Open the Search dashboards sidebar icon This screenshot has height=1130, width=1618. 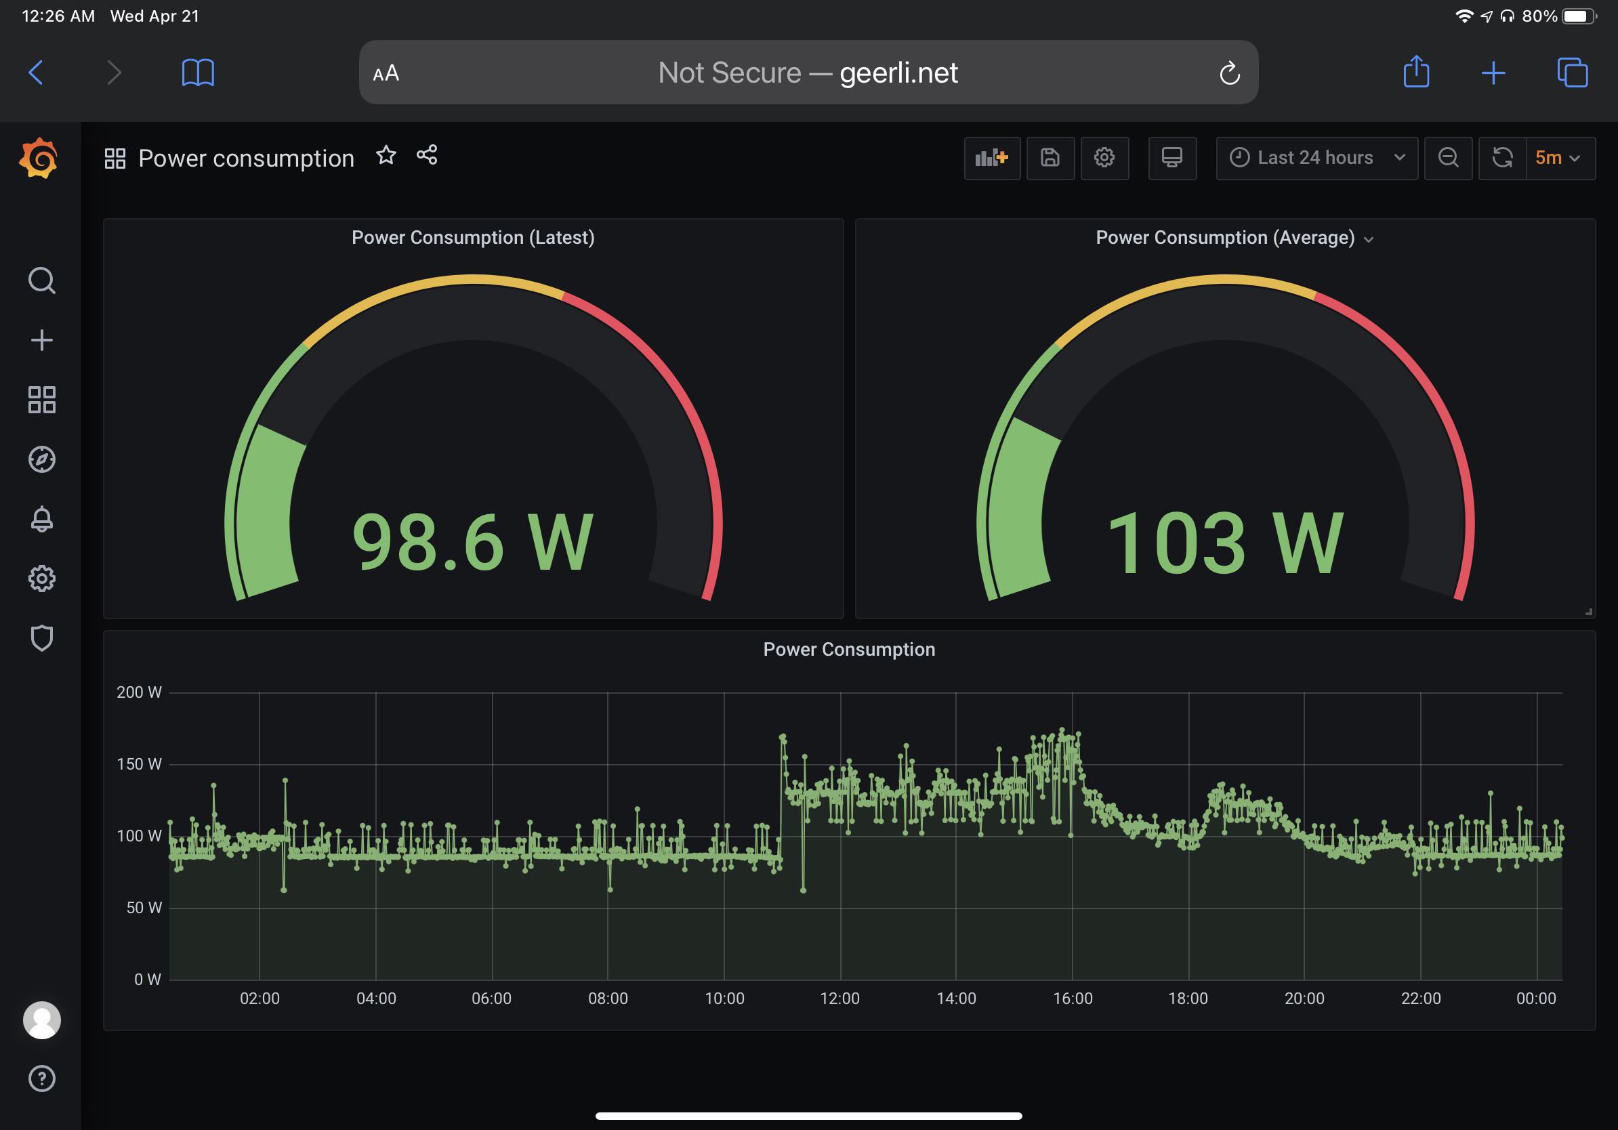click(41, 280)
